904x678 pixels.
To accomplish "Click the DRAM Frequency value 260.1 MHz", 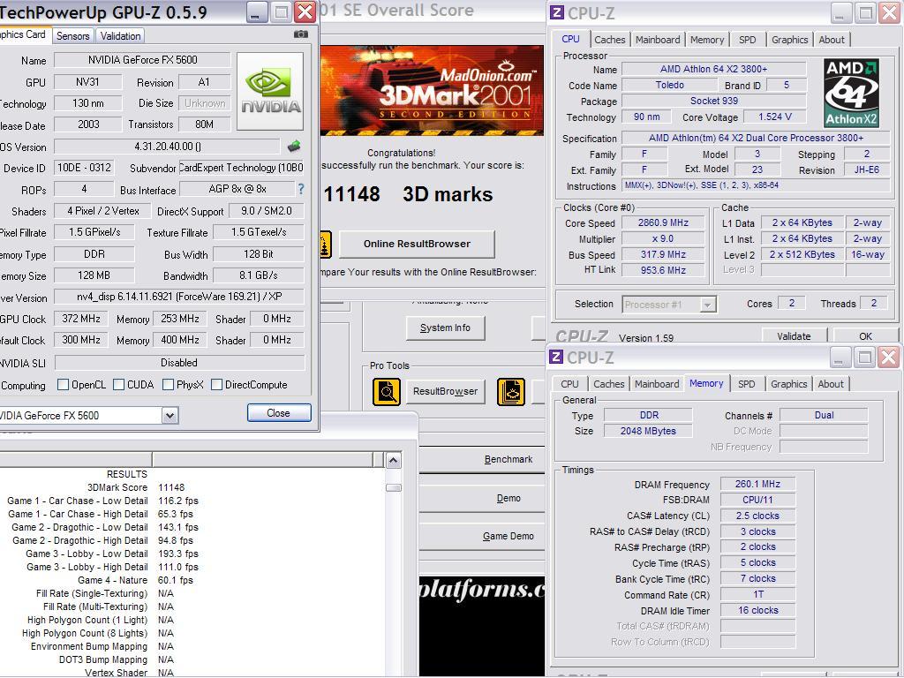I will tap(757, 485).
